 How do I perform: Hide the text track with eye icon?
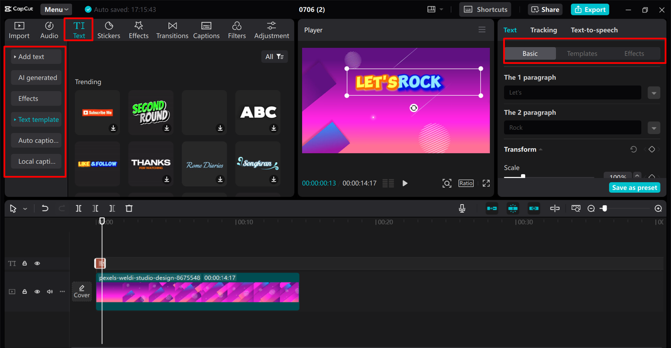tap(37, 264)
